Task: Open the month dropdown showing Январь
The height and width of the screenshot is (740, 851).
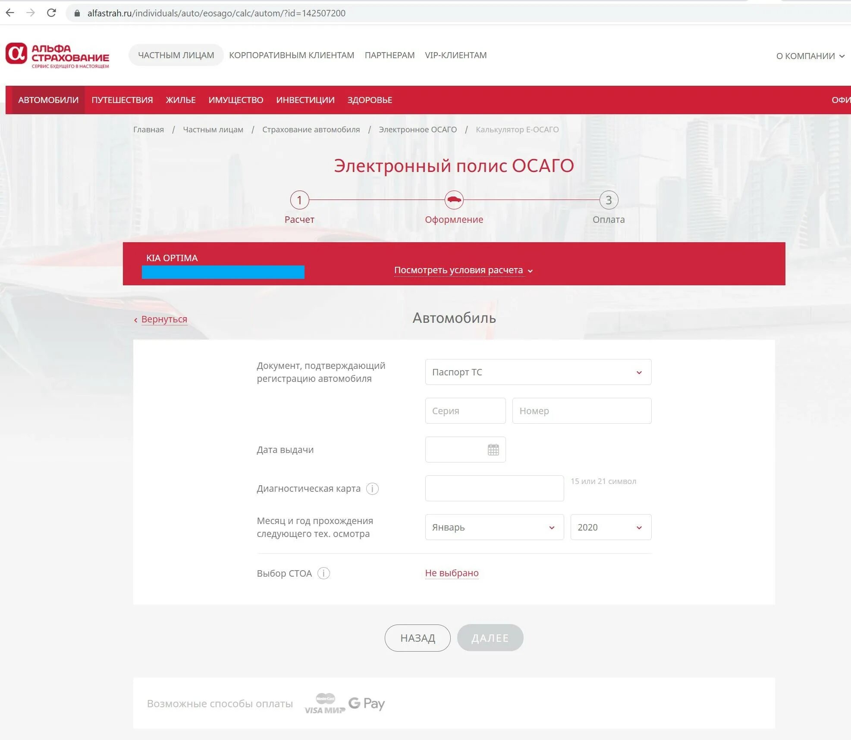Action: pyautogui.click(x=494, y=527)
